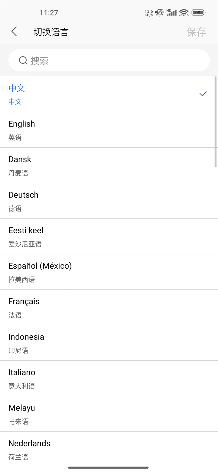Select Español (México) language

[x=109, y=272]
